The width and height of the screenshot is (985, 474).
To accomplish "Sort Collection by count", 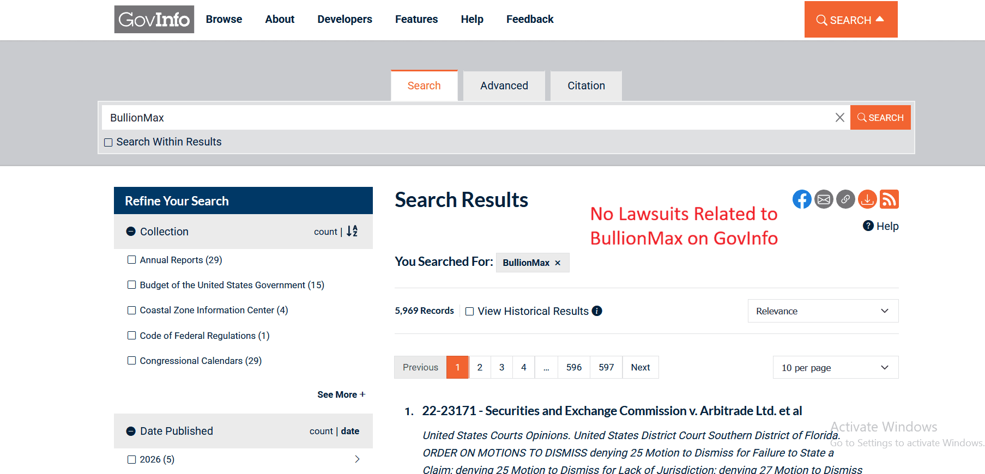I will click(x=325, y=232).
